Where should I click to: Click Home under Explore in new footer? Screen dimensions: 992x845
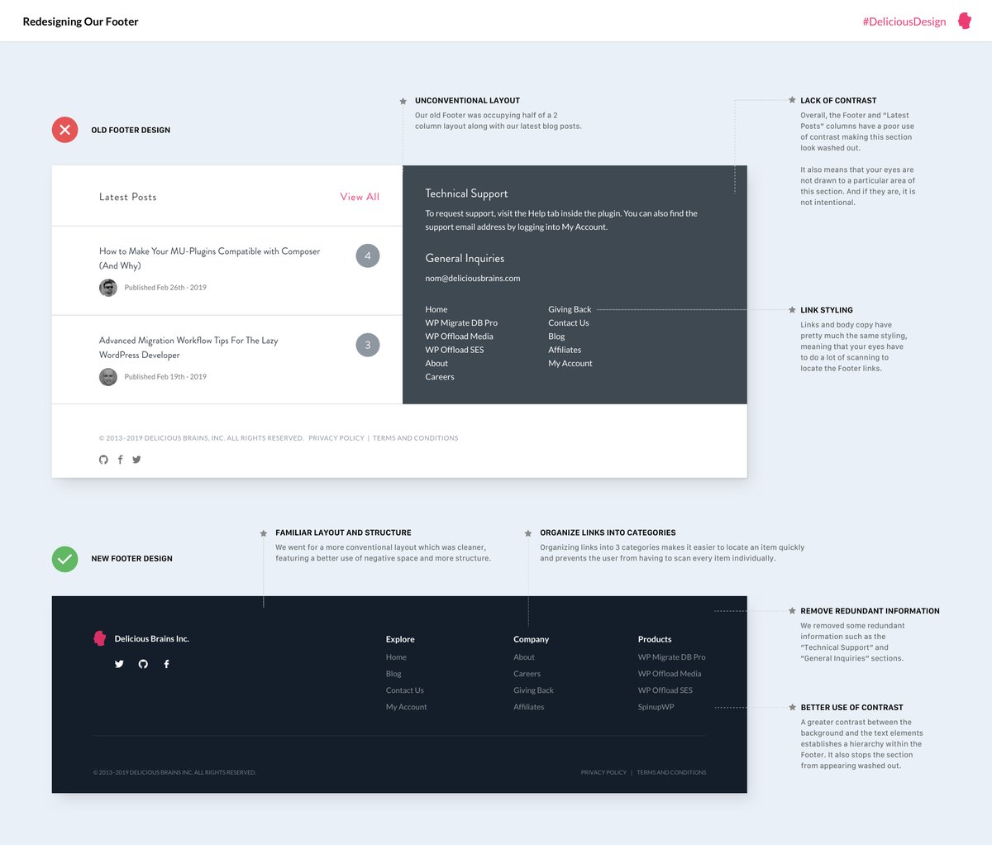pyautogui.click(x=396, y=657)
